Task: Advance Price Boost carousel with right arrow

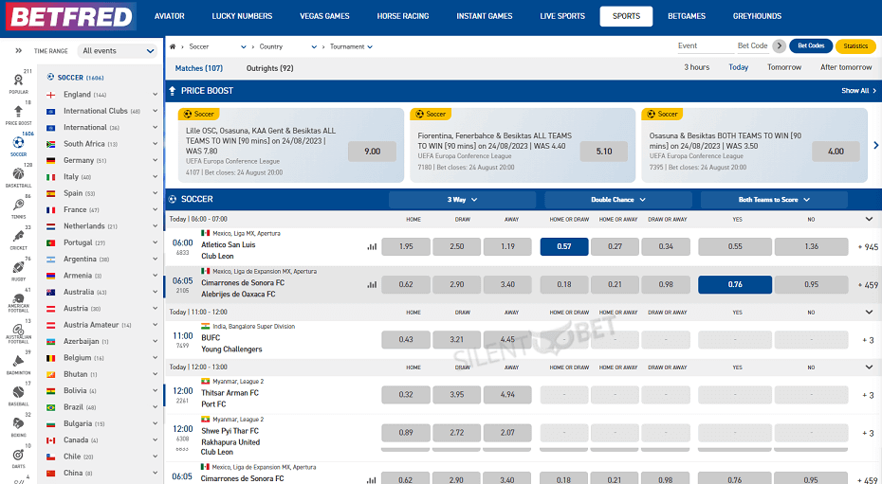Action: [x=875, y=146]
